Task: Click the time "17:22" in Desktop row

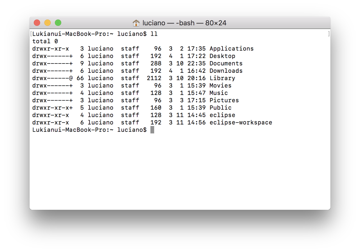Action: pos(197,56)
